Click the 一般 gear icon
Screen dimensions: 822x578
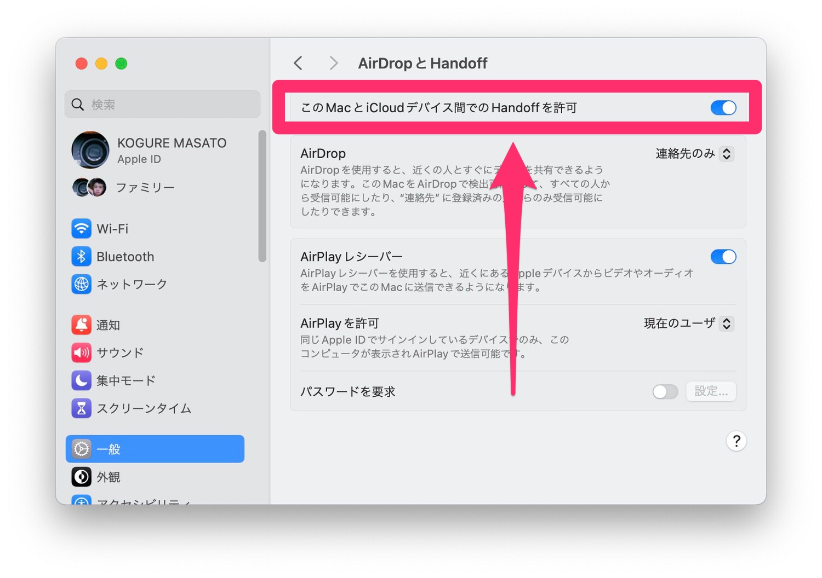(81, 449)
